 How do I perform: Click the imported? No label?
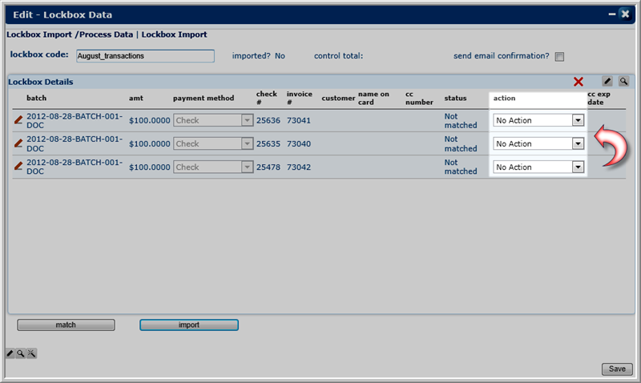click(258, 56)
